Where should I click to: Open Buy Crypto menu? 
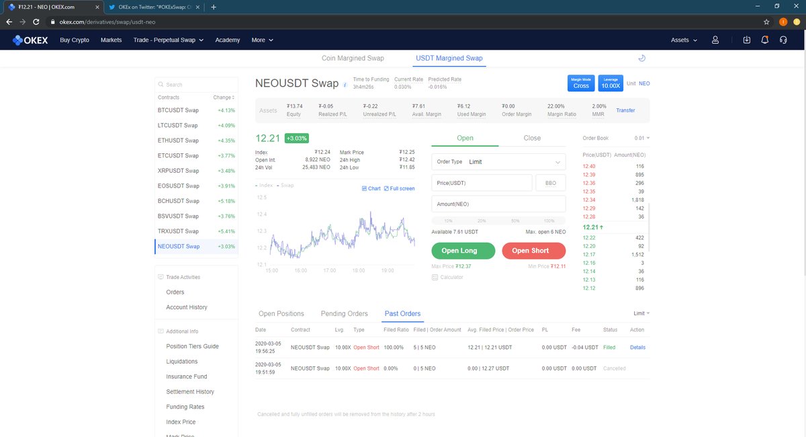tap(75, 40)
